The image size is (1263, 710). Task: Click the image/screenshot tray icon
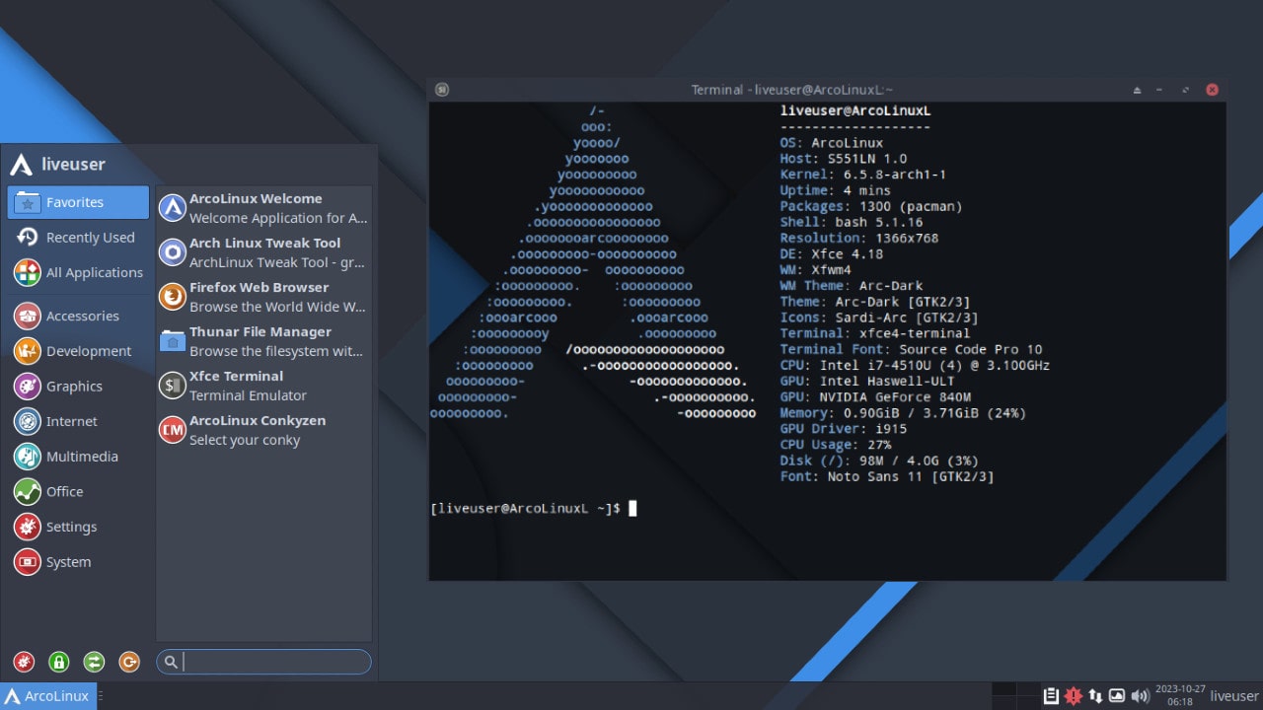(1117, 696)
